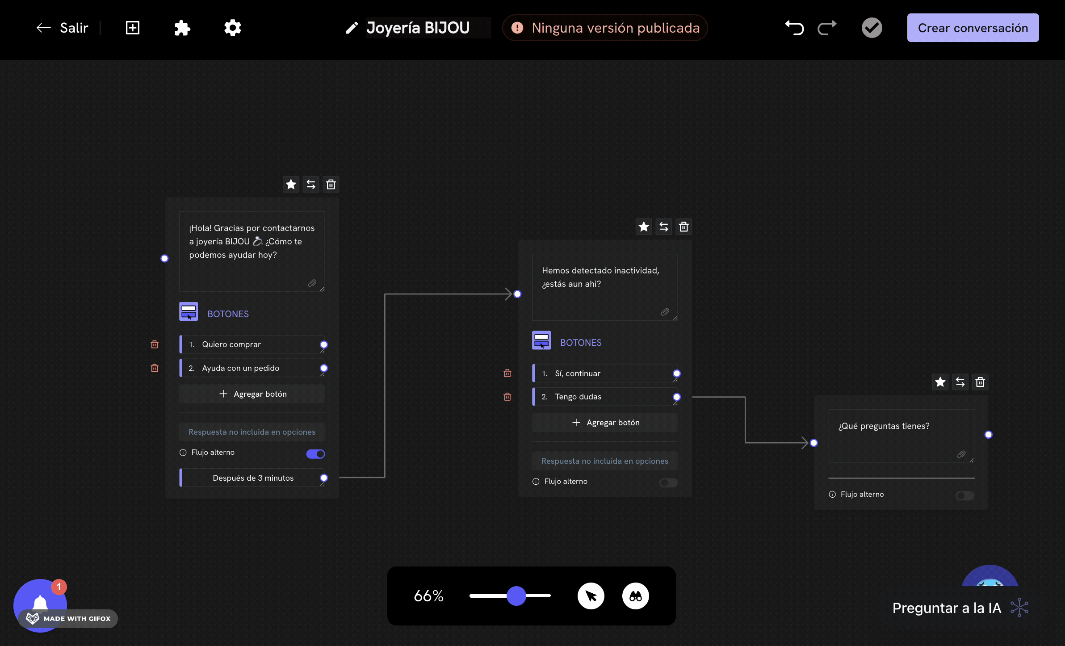Delete the 'Hemos detectado inactividad' block with trash icon
Screen dimensions: 1065x646
(x=683, y=227)
